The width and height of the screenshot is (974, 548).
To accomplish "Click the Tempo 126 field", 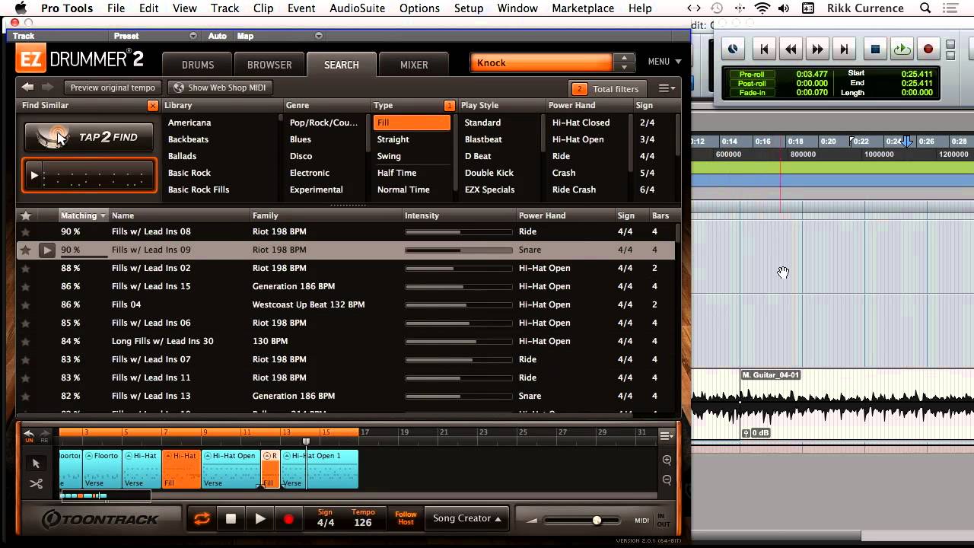I will coord(363,518).
